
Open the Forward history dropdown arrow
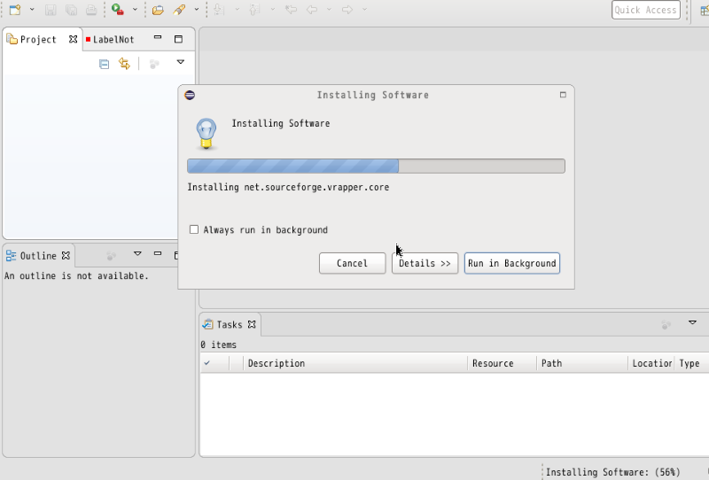click(364, 10)
